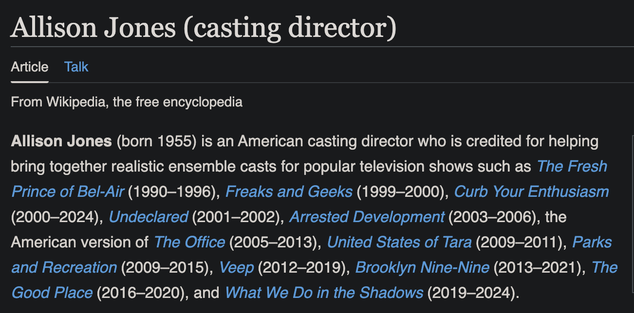
Task: Click the "From Wikipedia, the free encyclopedia" tagline
Action: click(127, 102)
